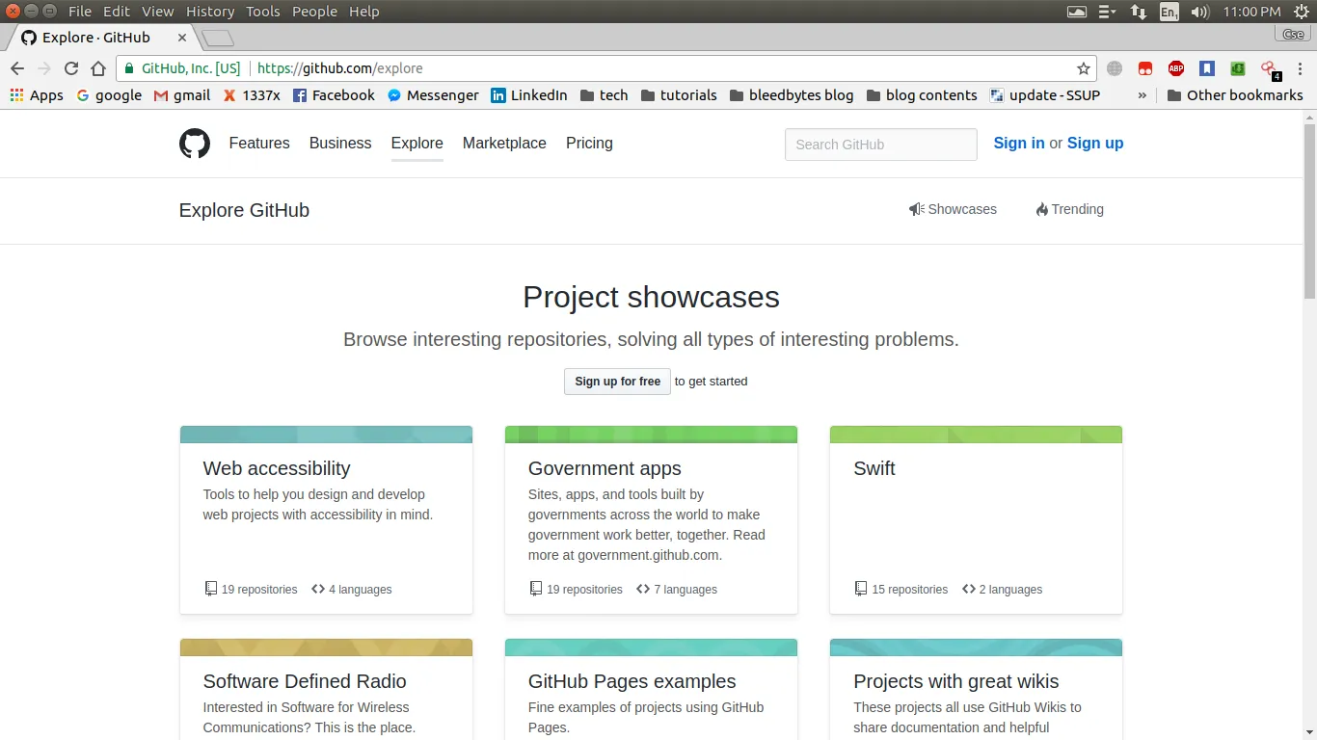Viewport: 1317px width, 740px height.
Task: Toggle the system volume indicator
Action: [x=1199, y=12]
